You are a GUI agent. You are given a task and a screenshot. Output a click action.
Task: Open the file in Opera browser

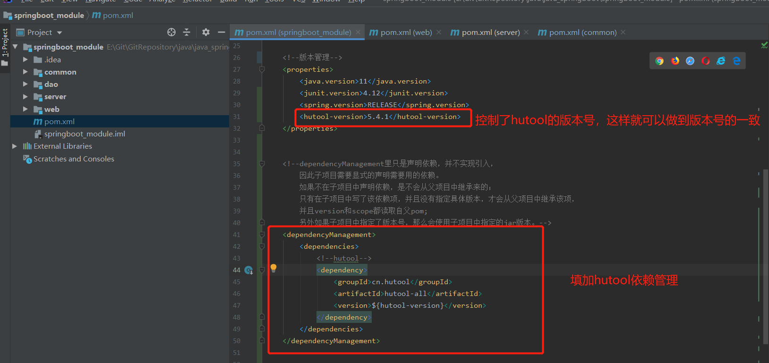706,61
